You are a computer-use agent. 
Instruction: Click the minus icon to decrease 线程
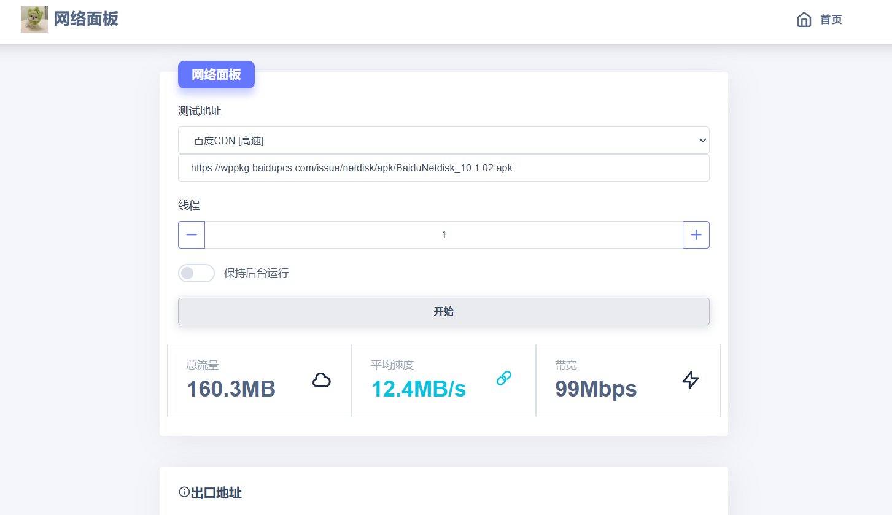click(191, 234)
